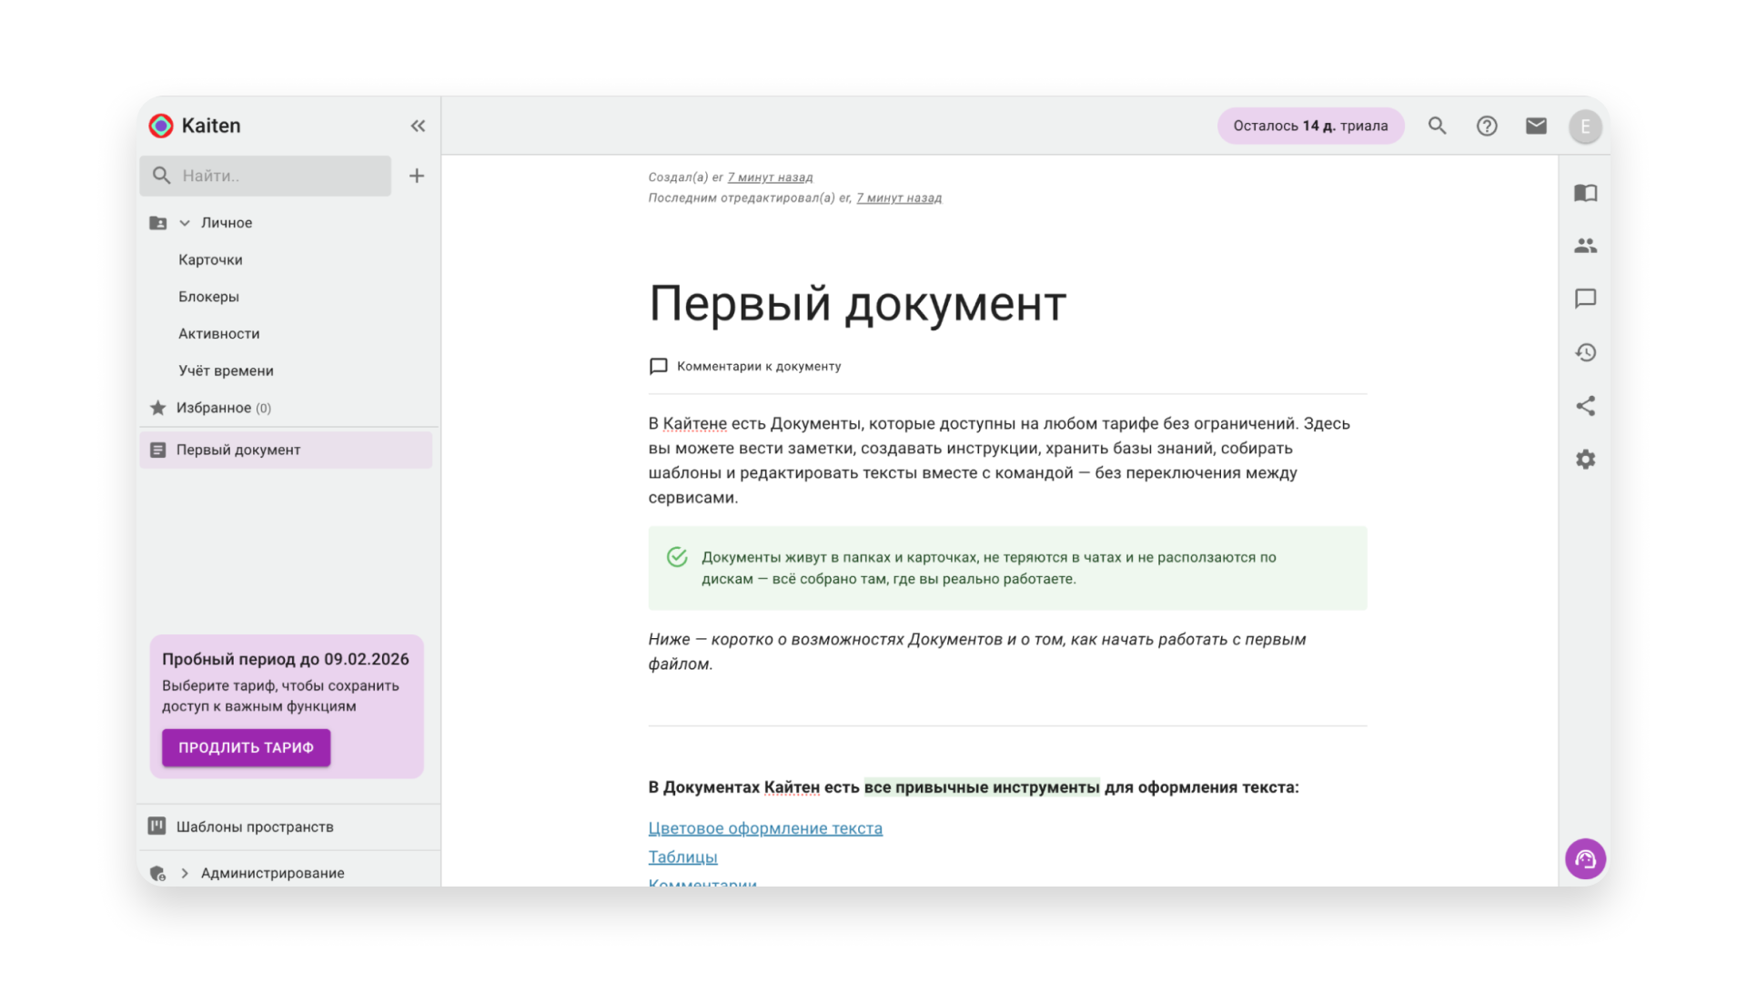The width and height of the screenshot is (1747, 983).
Task: Open the global search magnifier in top bar
Action: (x=1437, y=126)
